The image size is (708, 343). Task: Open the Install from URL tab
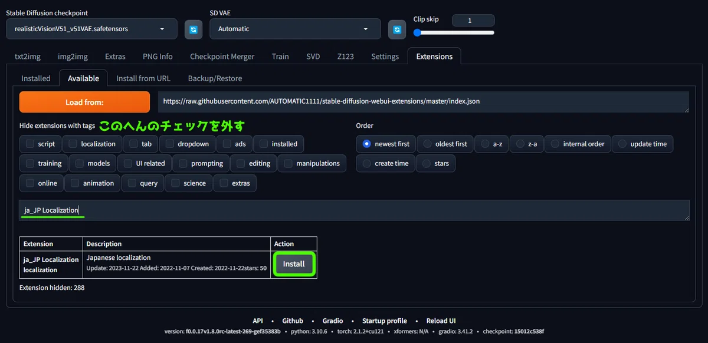143,78
